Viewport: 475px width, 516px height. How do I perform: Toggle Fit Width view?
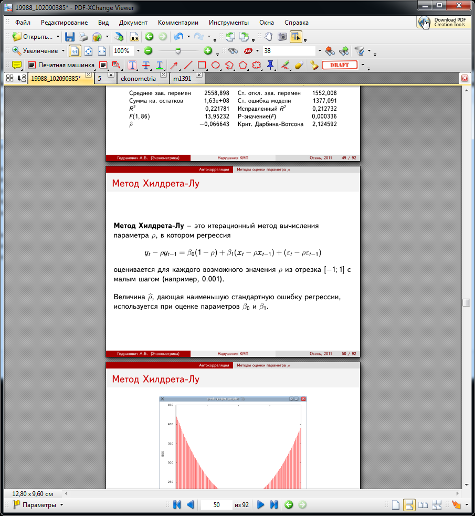pyautogui.click(x=102, y=51)
